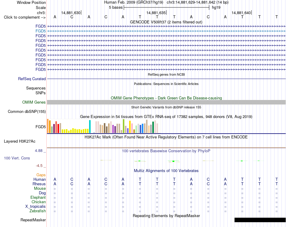The height and width of the screenshot is (227, 286).
Task: Click the 'SNPs' track label
Action: (41, 93)
